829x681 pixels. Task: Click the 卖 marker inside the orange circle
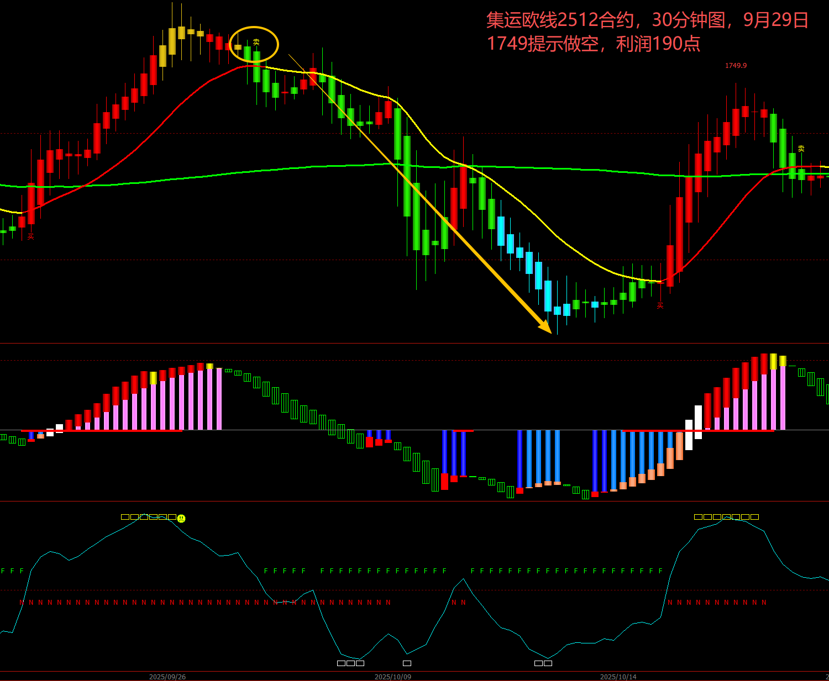(x=256, y=42)
